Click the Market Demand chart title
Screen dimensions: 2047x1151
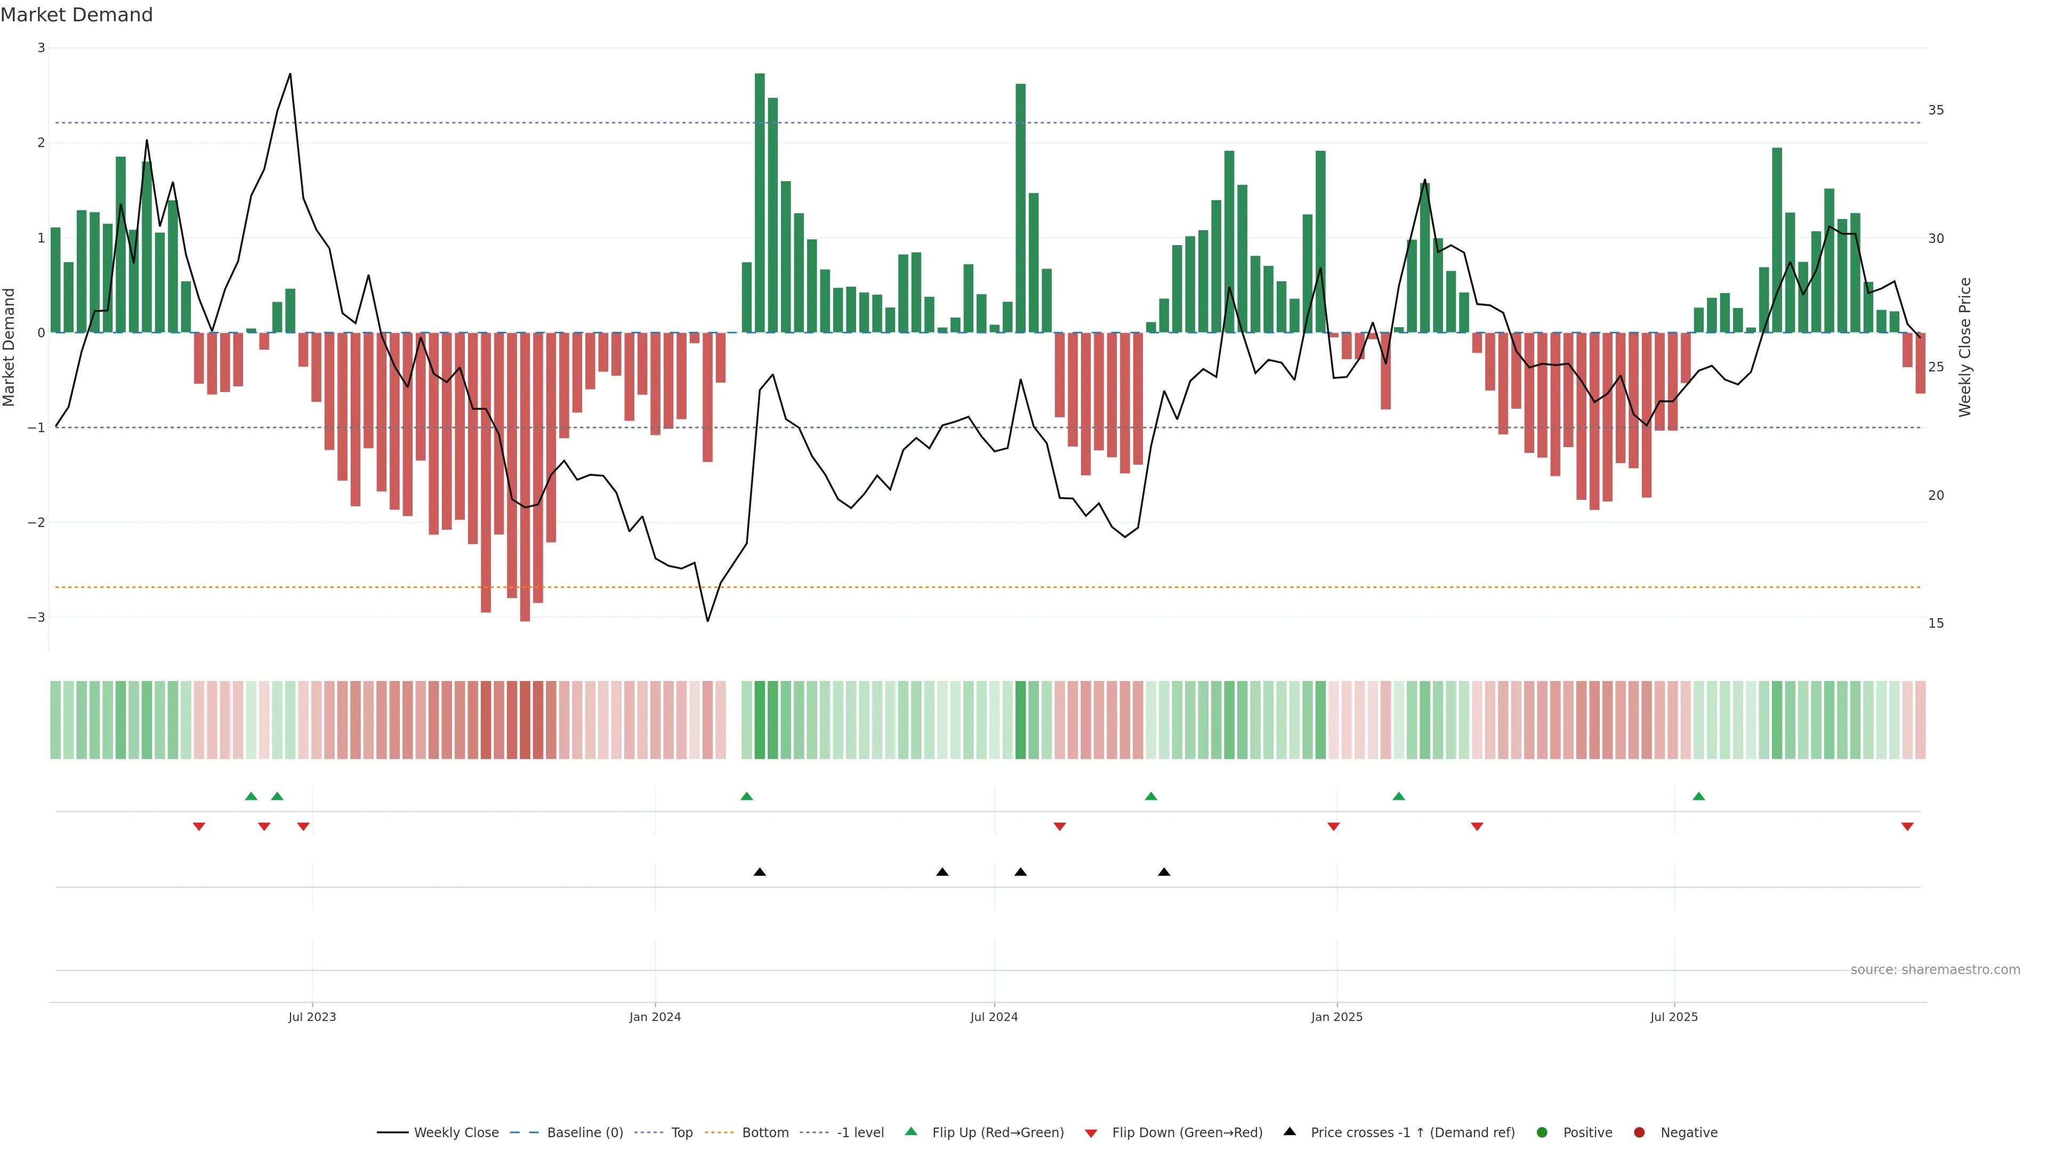point(77,15)
